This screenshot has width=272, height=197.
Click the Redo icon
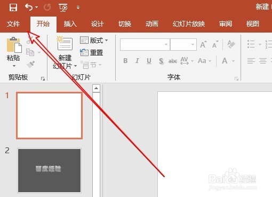47,7
